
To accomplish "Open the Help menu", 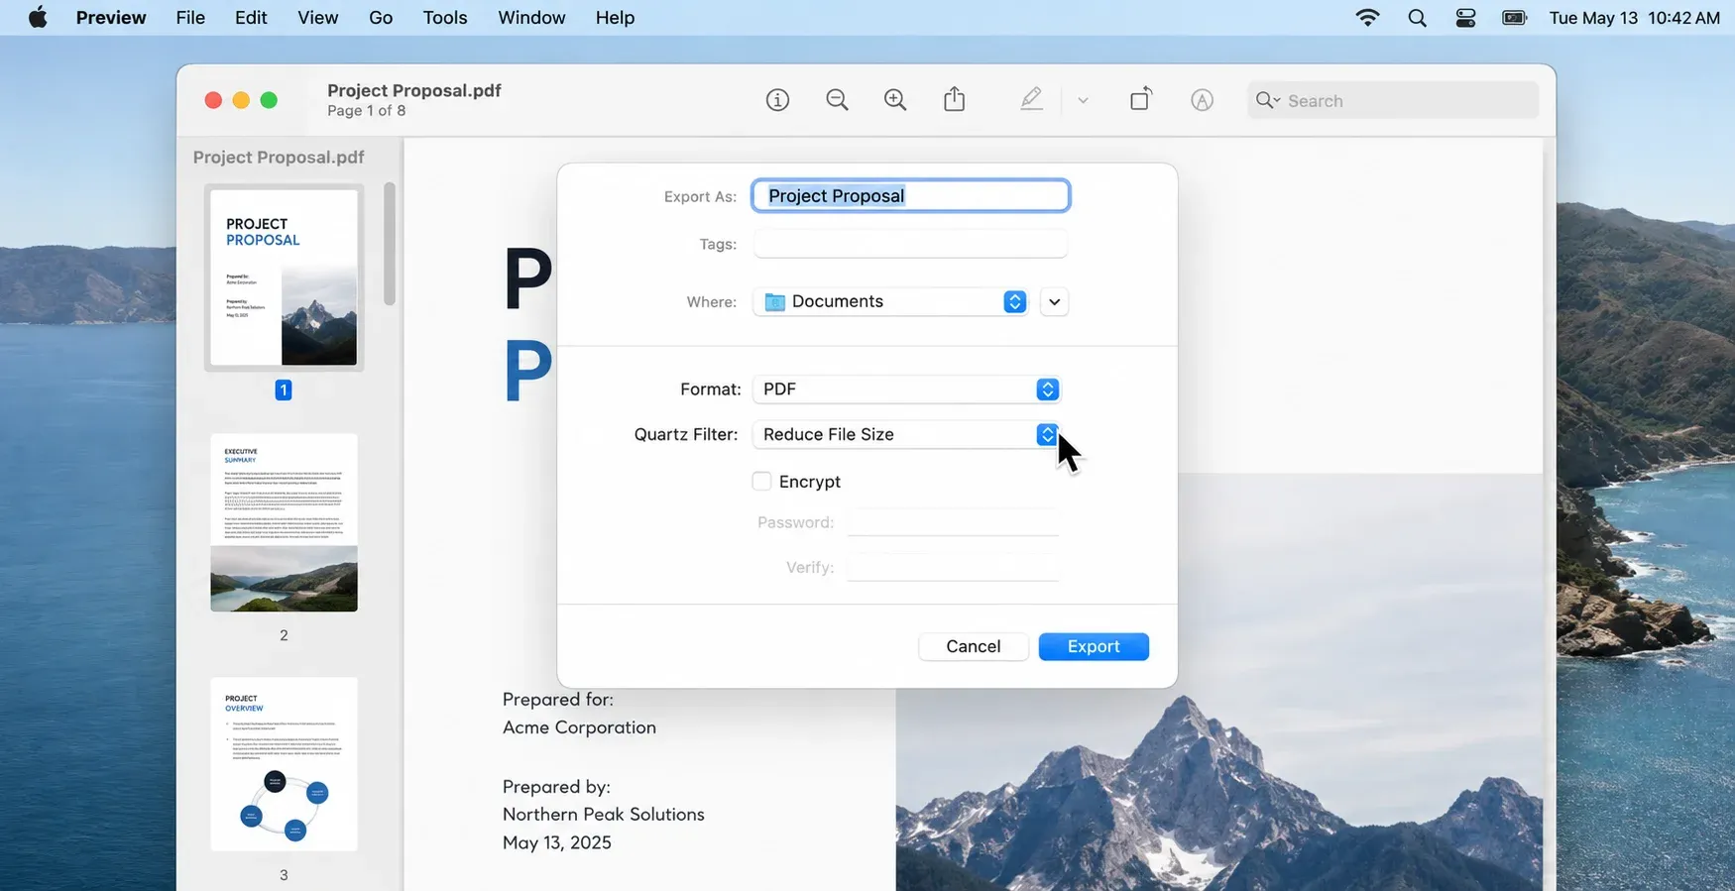I will (x=615, y=18).
